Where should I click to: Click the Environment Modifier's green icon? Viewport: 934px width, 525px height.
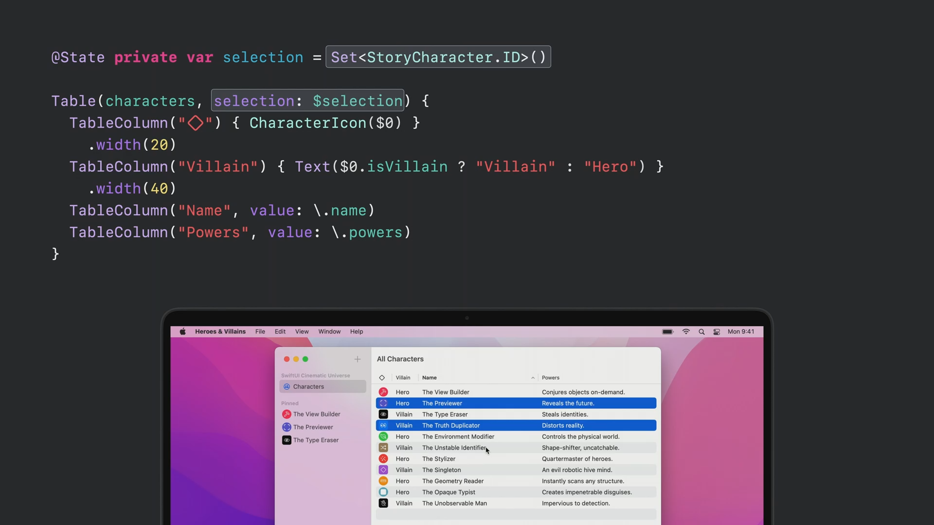coord(383,437)
